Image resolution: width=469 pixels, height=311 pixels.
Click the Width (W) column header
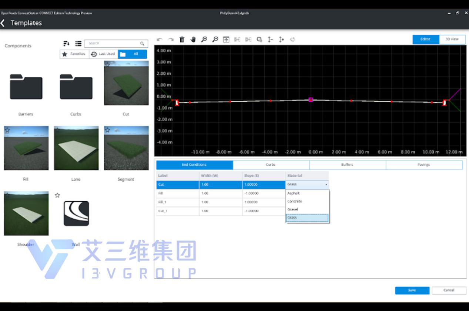point(221,176)
